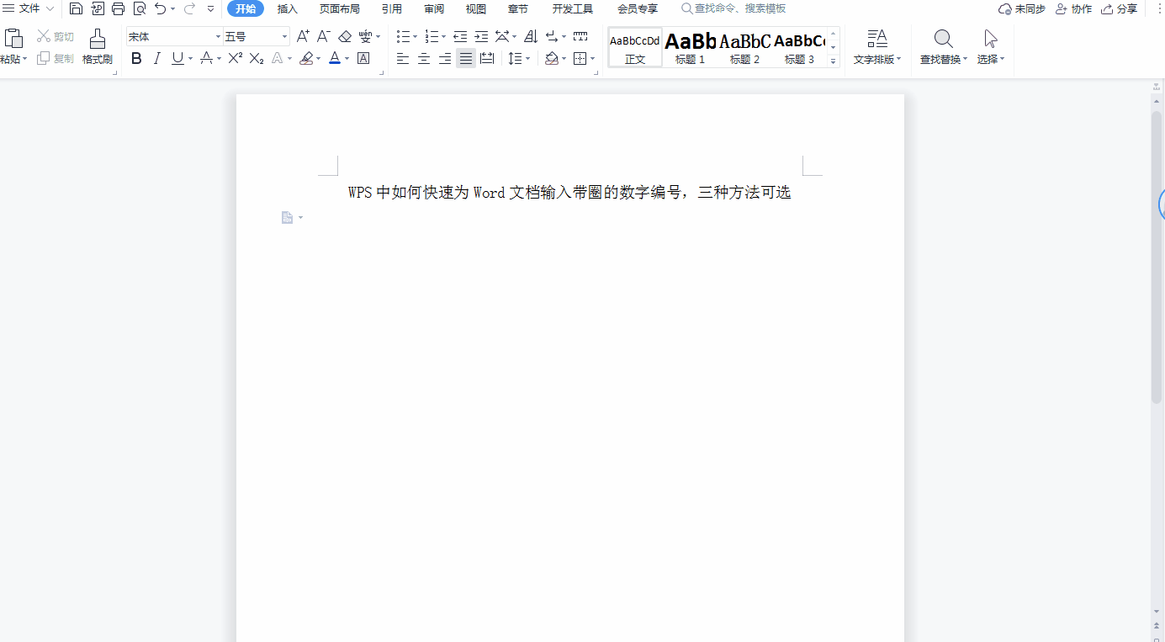Expand the numbered list options arrow

444,37
